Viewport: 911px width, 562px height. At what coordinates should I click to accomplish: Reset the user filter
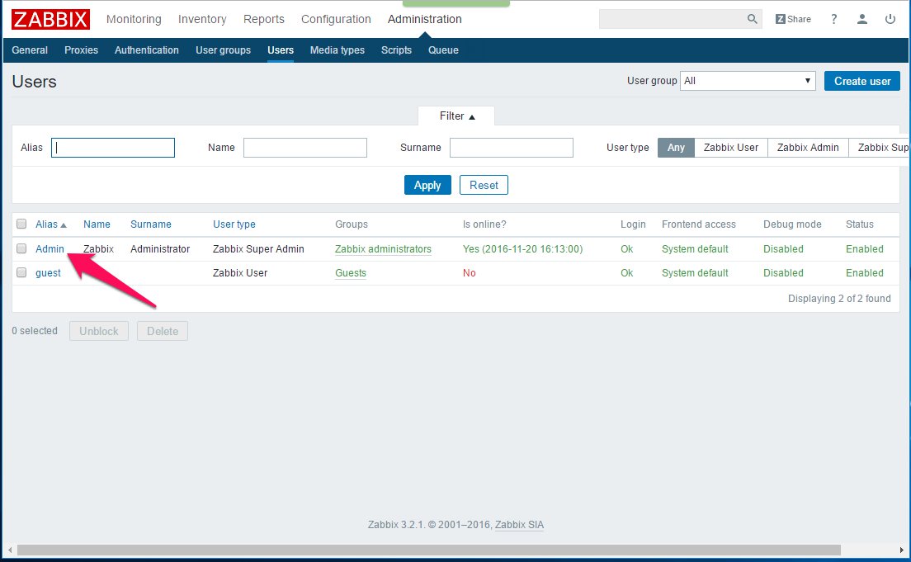click(484, 185)
